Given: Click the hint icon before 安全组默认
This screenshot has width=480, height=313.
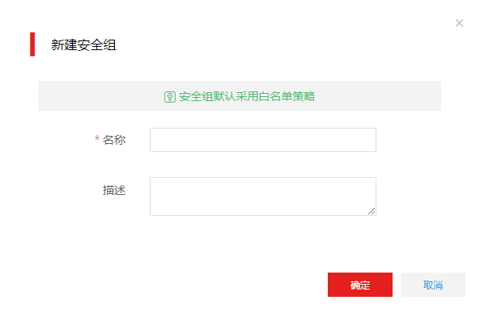Looking at the screenshot, I should tap(170, 97).
